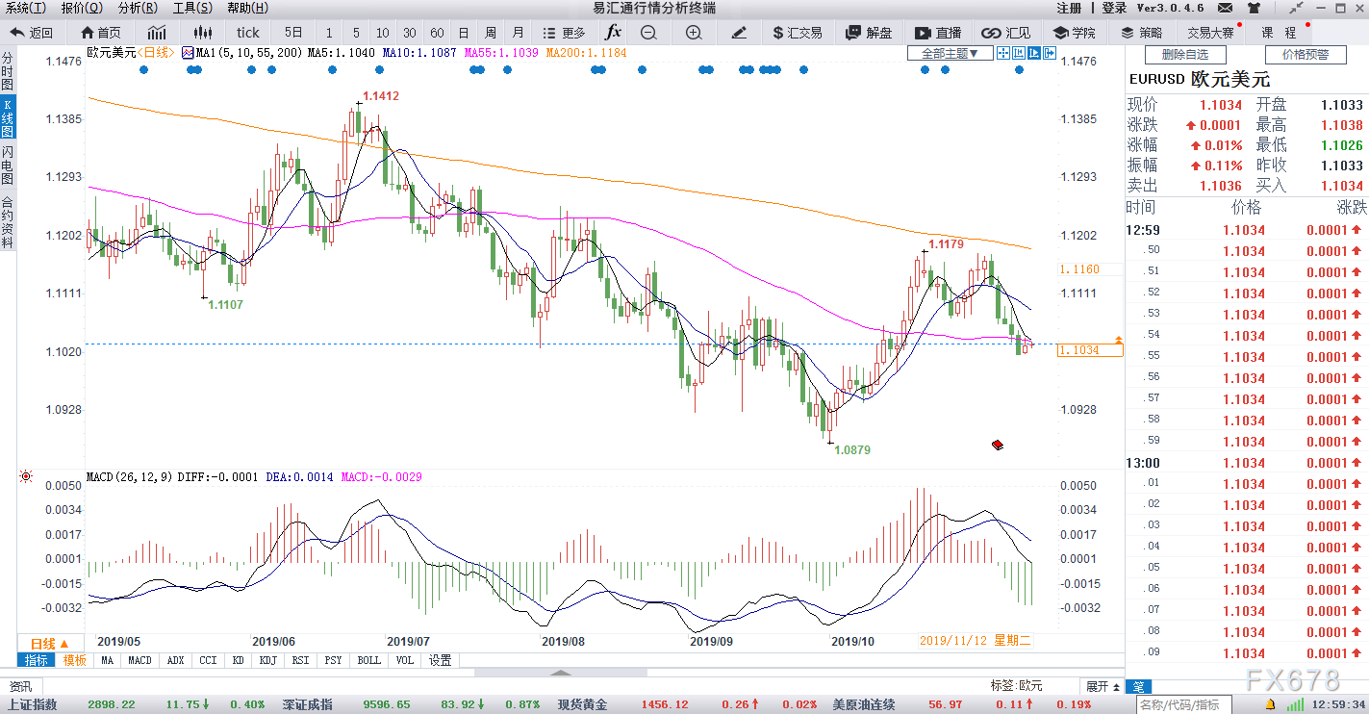Viewport: 1369px width, 714px height.
Task: Open 汇交易 dollar trading button
Action: pyautogui.click(x=798, y=32)
